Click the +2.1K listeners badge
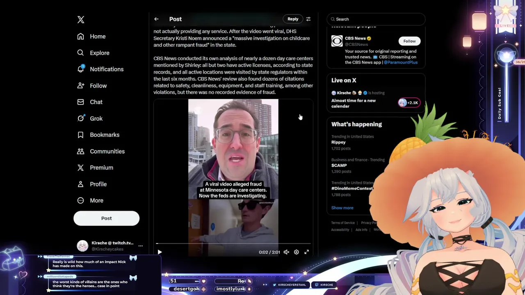The image size is (525, 295). coord(409,103)
